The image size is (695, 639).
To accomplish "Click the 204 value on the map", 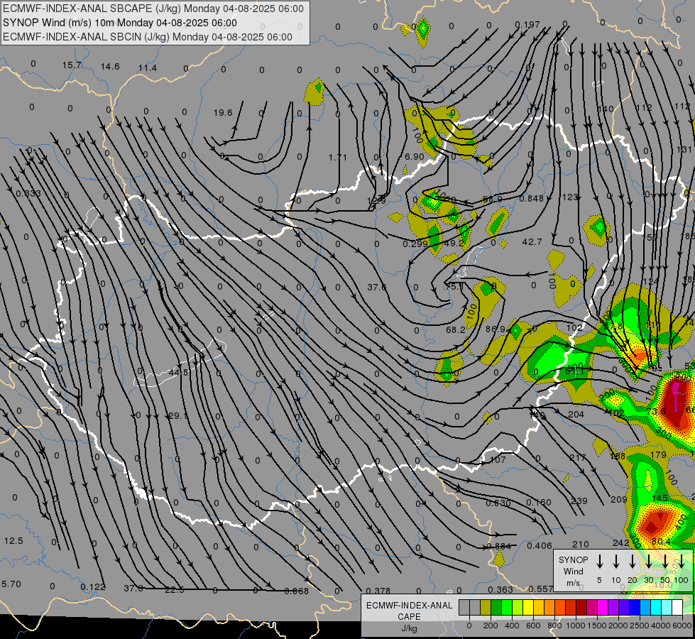I will (x=576, y=414).
